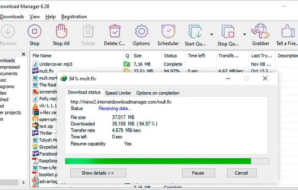Viewport: 298px width, 190px height.
Task: Pause the mult.flv download
Action: [x=198, y=173]
